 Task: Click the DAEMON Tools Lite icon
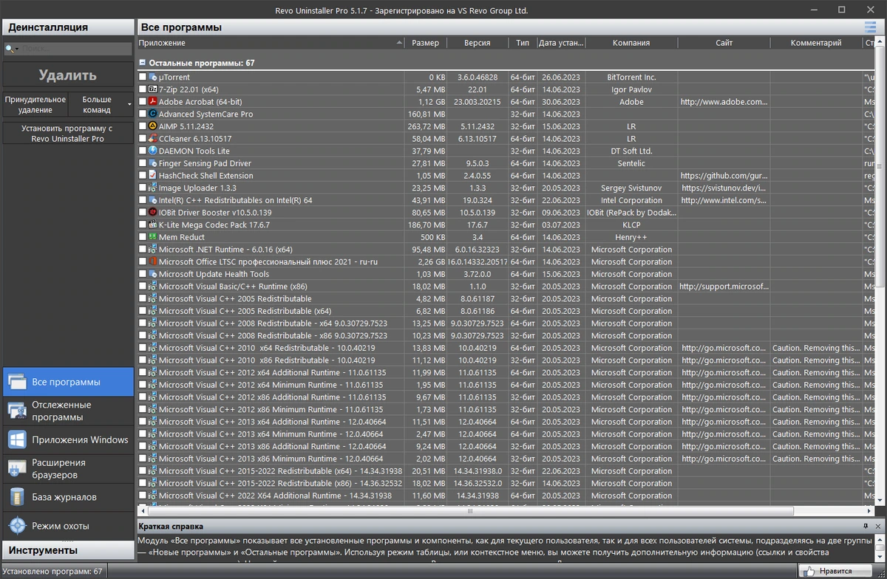click(x=153, y=151)
